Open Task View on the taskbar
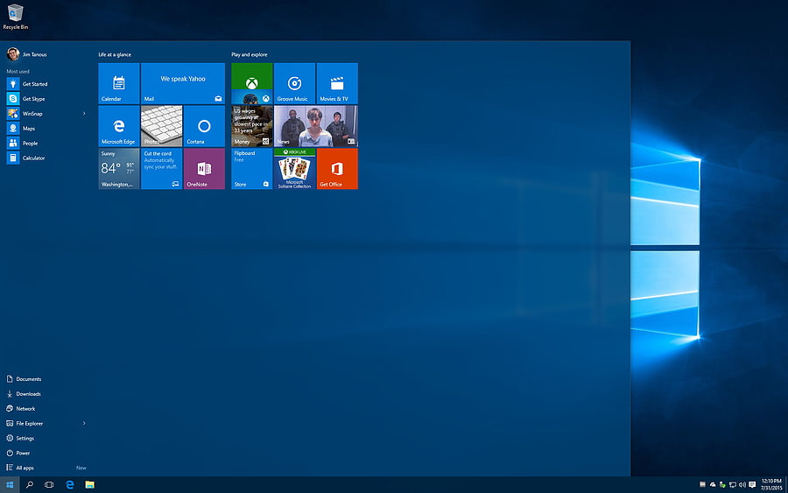This screenshot has width=788, height=493. click(x=49, y=485)
